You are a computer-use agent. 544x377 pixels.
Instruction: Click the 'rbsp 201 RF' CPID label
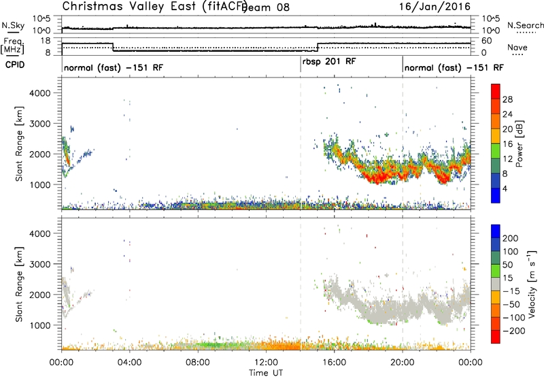click(329, 62)
